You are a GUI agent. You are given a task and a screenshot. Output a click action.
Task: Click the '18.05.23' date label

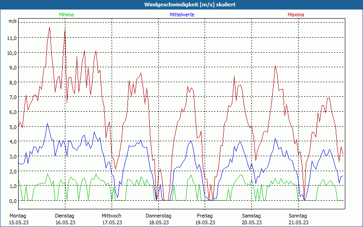pos(158,222)
